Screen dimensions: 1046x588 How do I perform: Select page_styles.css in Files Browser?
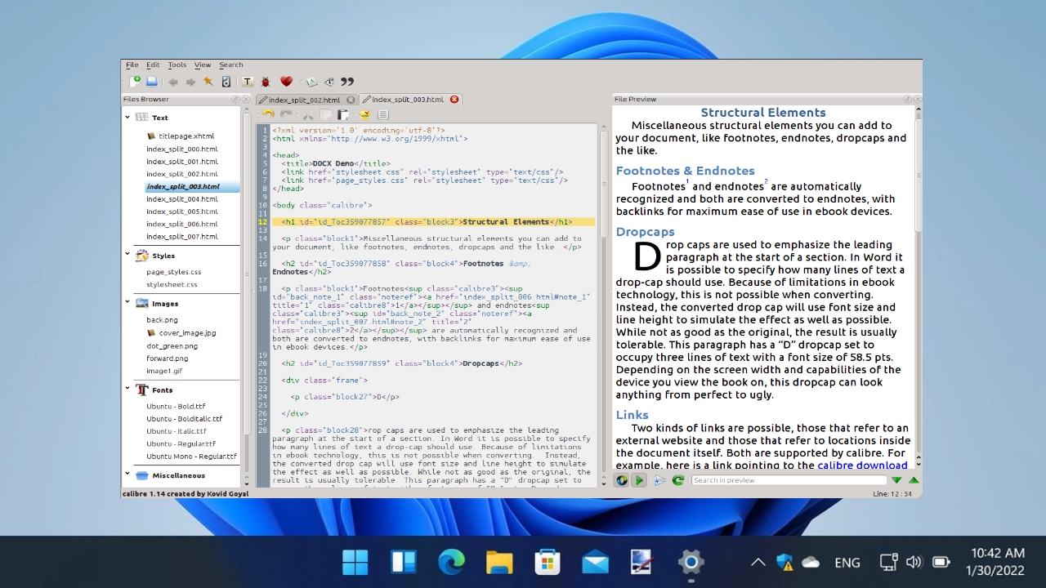tap(174, 272)
